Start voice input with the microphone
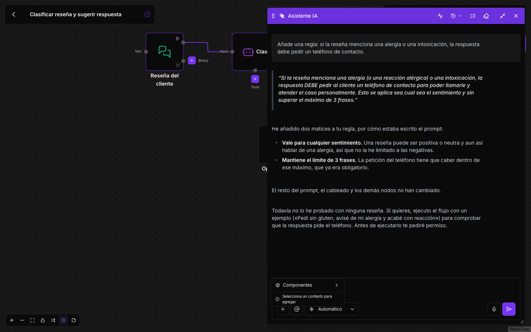Viewport: 531px width, 332px height. (494, 309)
